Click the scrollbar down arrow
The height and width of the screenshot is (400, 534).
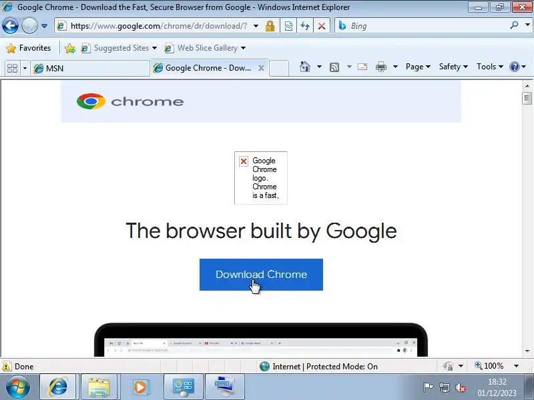point(527,351)
